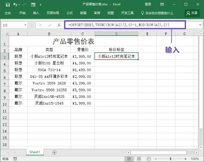Open Ribbon Display Options icon
This screenshot has height=162, width=204.
pos(162,4)
